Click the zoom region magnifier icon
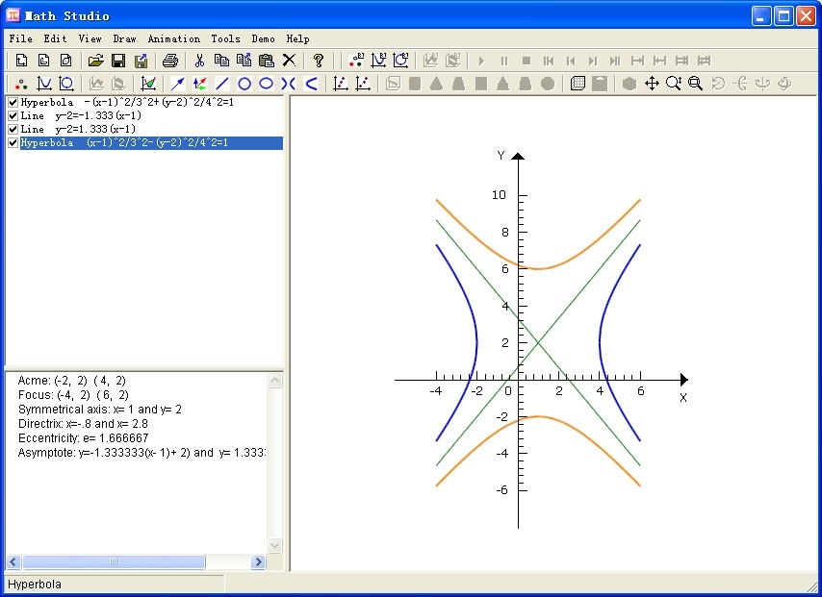 tap(696, 84)
